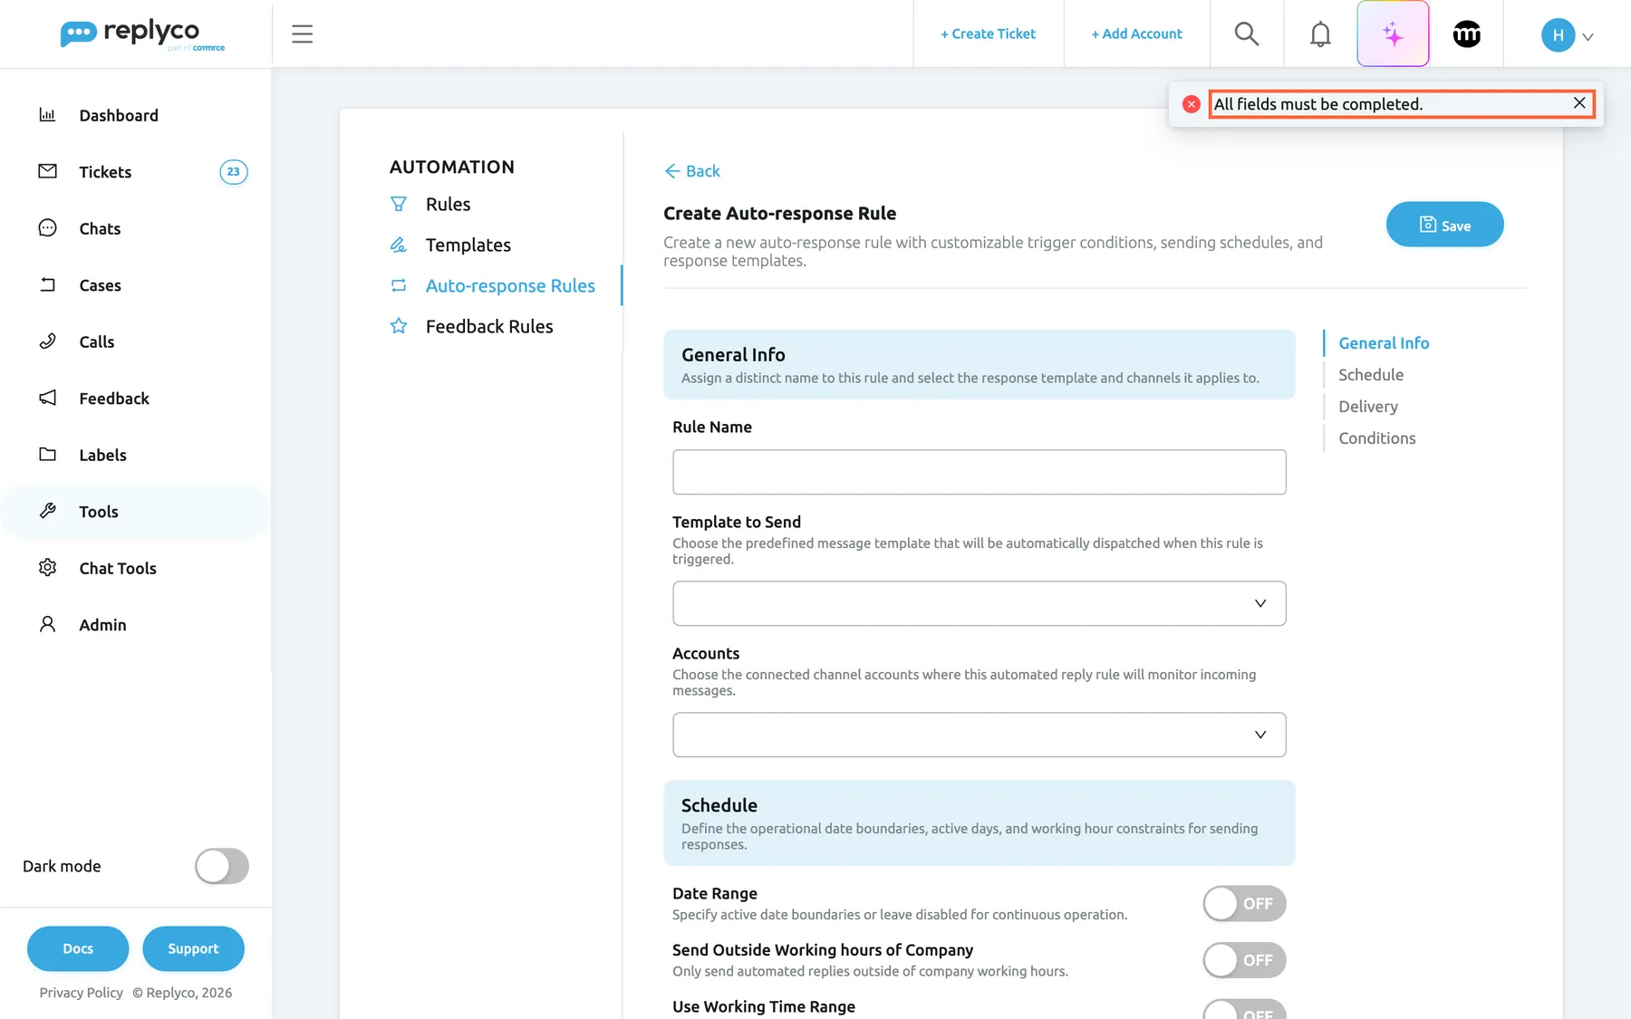
Task: Click the Chat Tools gear icon
Action: coord(48,568)
